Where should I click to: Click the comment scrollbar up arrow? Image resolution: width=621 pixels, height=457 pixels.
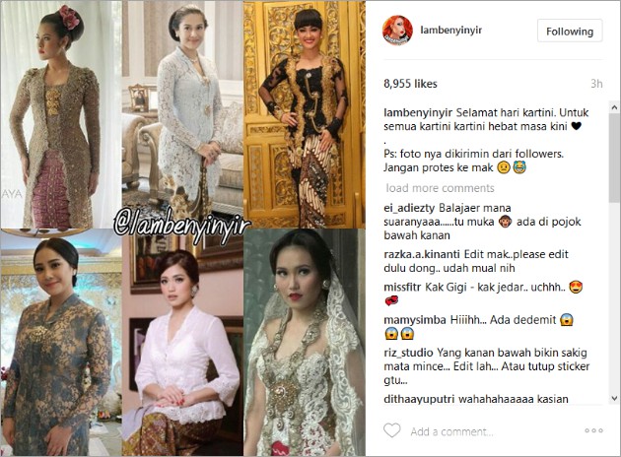click(x=614, y=107)
